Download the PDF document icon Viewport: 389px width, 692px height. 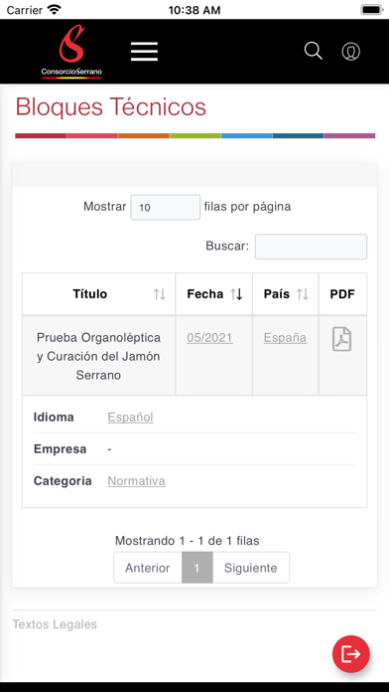tap(341, 339)
